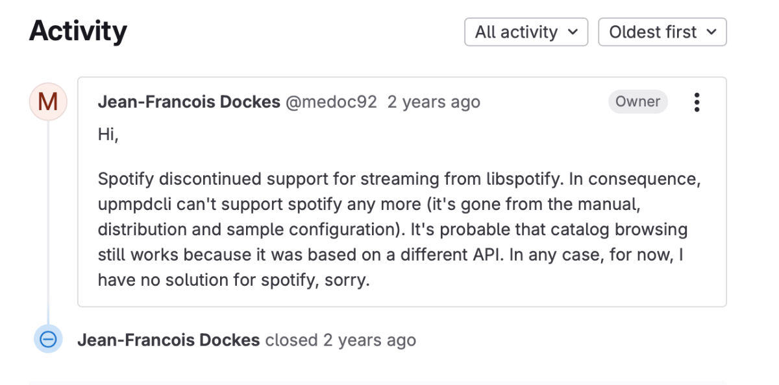Click the chevron arrow beside Oldest first
Viewport: 779px width, 385px height.
pyautogui.click(x=711, y=32)
